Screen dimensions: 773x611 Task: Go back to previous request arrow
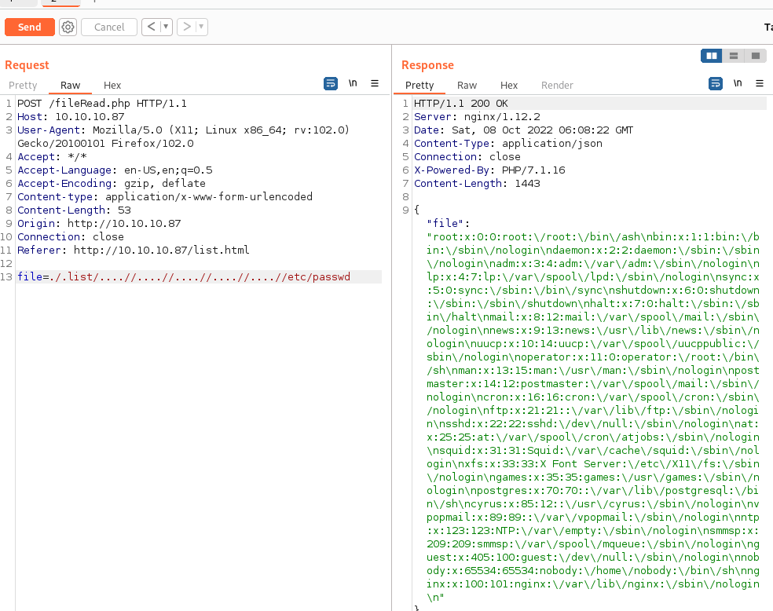pos(152,27)
